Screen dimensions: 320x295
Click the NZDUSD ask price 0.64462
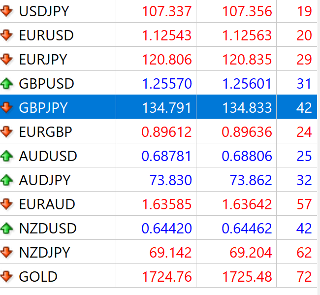(247, 229)
